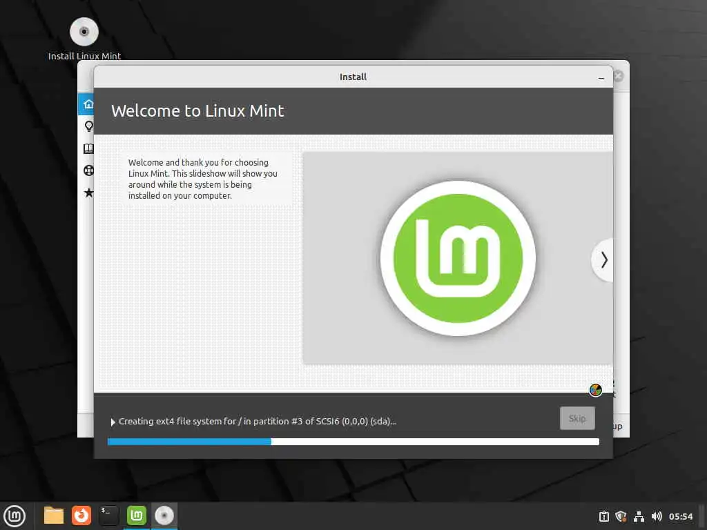Select the lightbulb First Steps sidebar icon

point(89,126)
